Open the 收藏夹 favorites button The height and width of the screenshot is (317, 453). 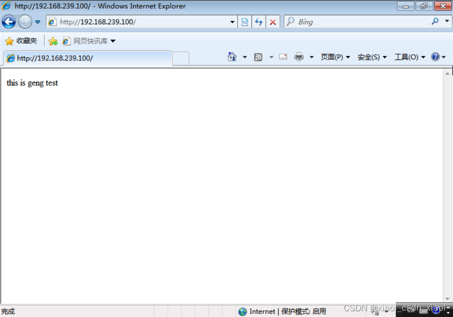[x=21, y=41]
